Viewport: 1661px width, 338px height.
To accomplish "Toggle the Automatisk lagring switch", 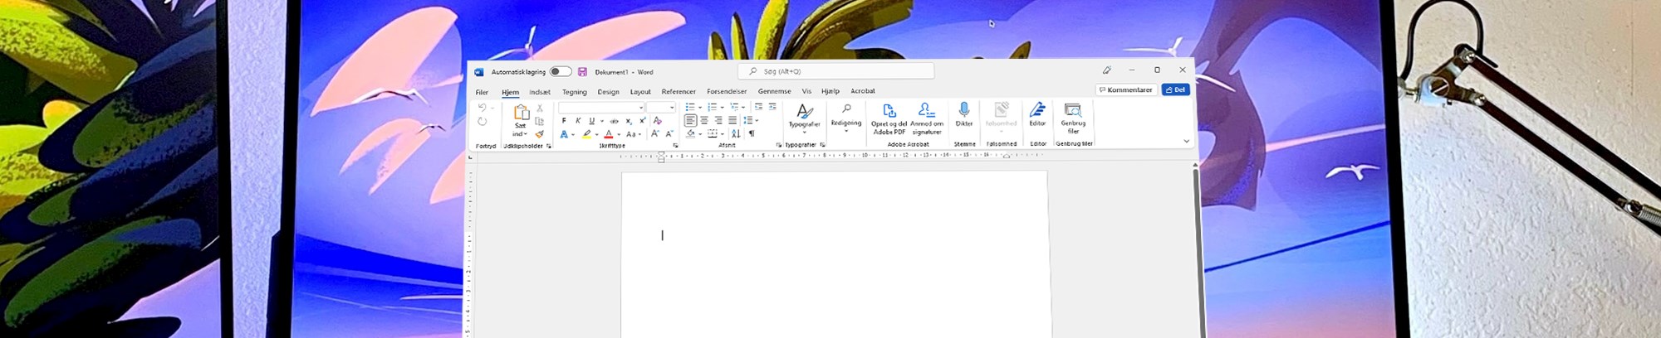I will click(561, 72).
